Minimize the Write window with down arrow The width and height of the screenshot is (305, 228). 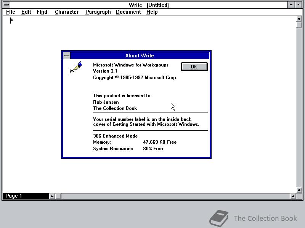tap(291, 5)
